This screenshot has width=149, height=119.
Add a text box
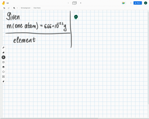3,77
